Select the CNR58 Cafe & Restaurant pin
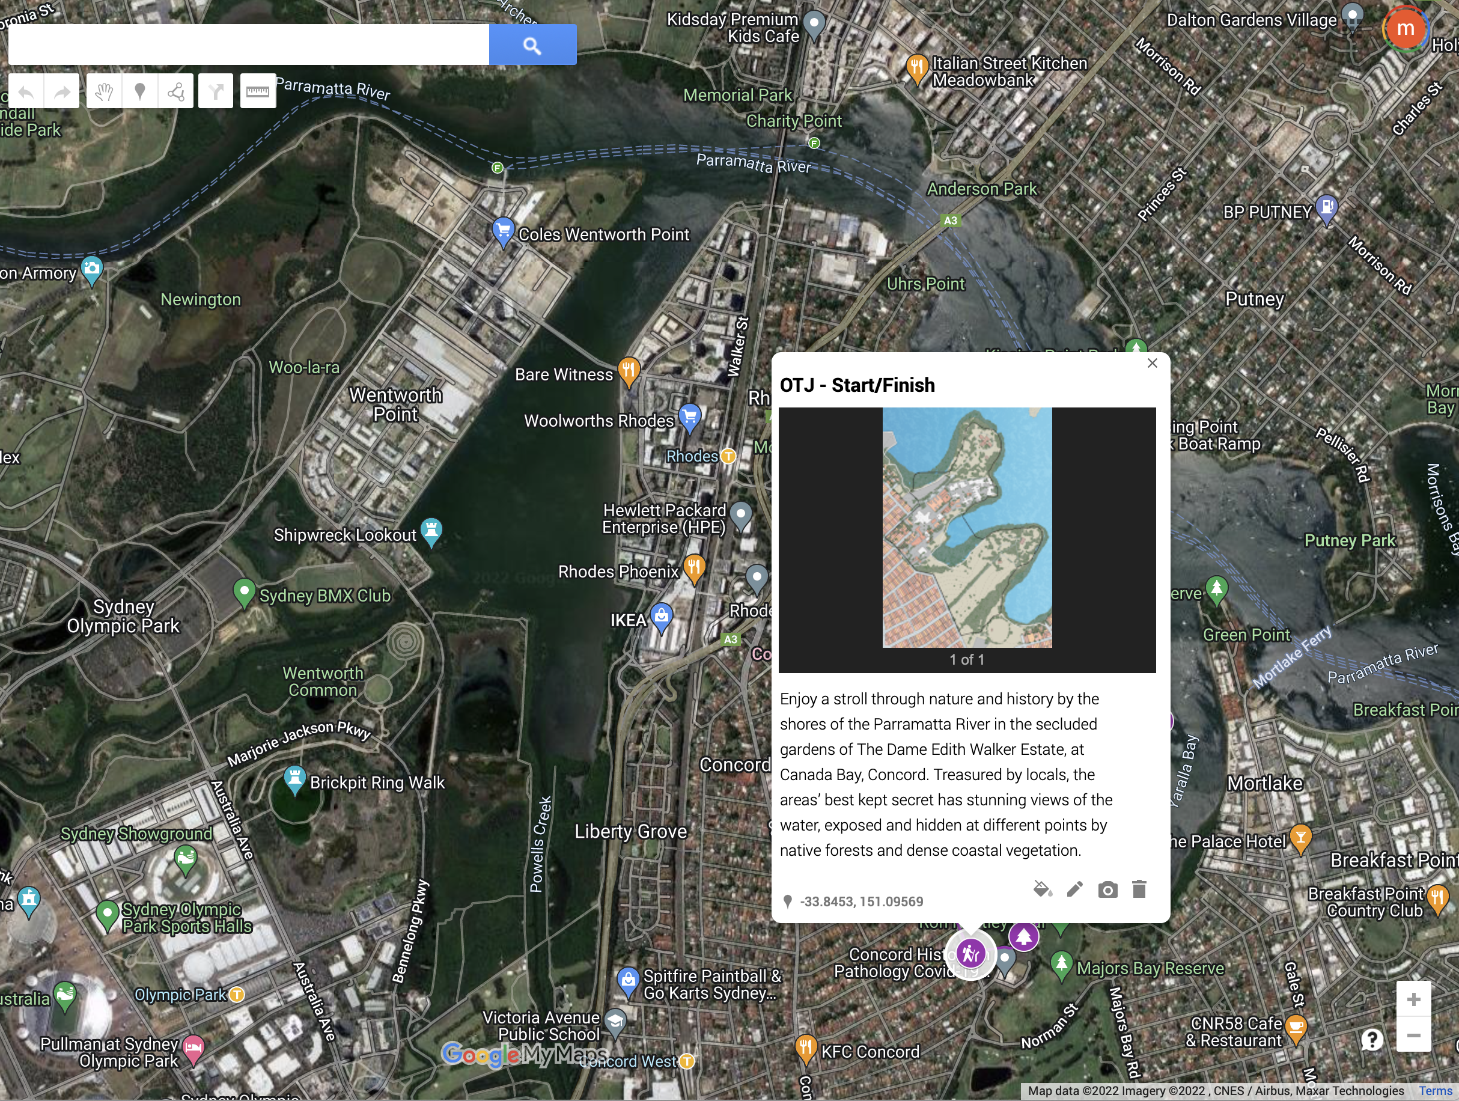 coord(1296,1029)
